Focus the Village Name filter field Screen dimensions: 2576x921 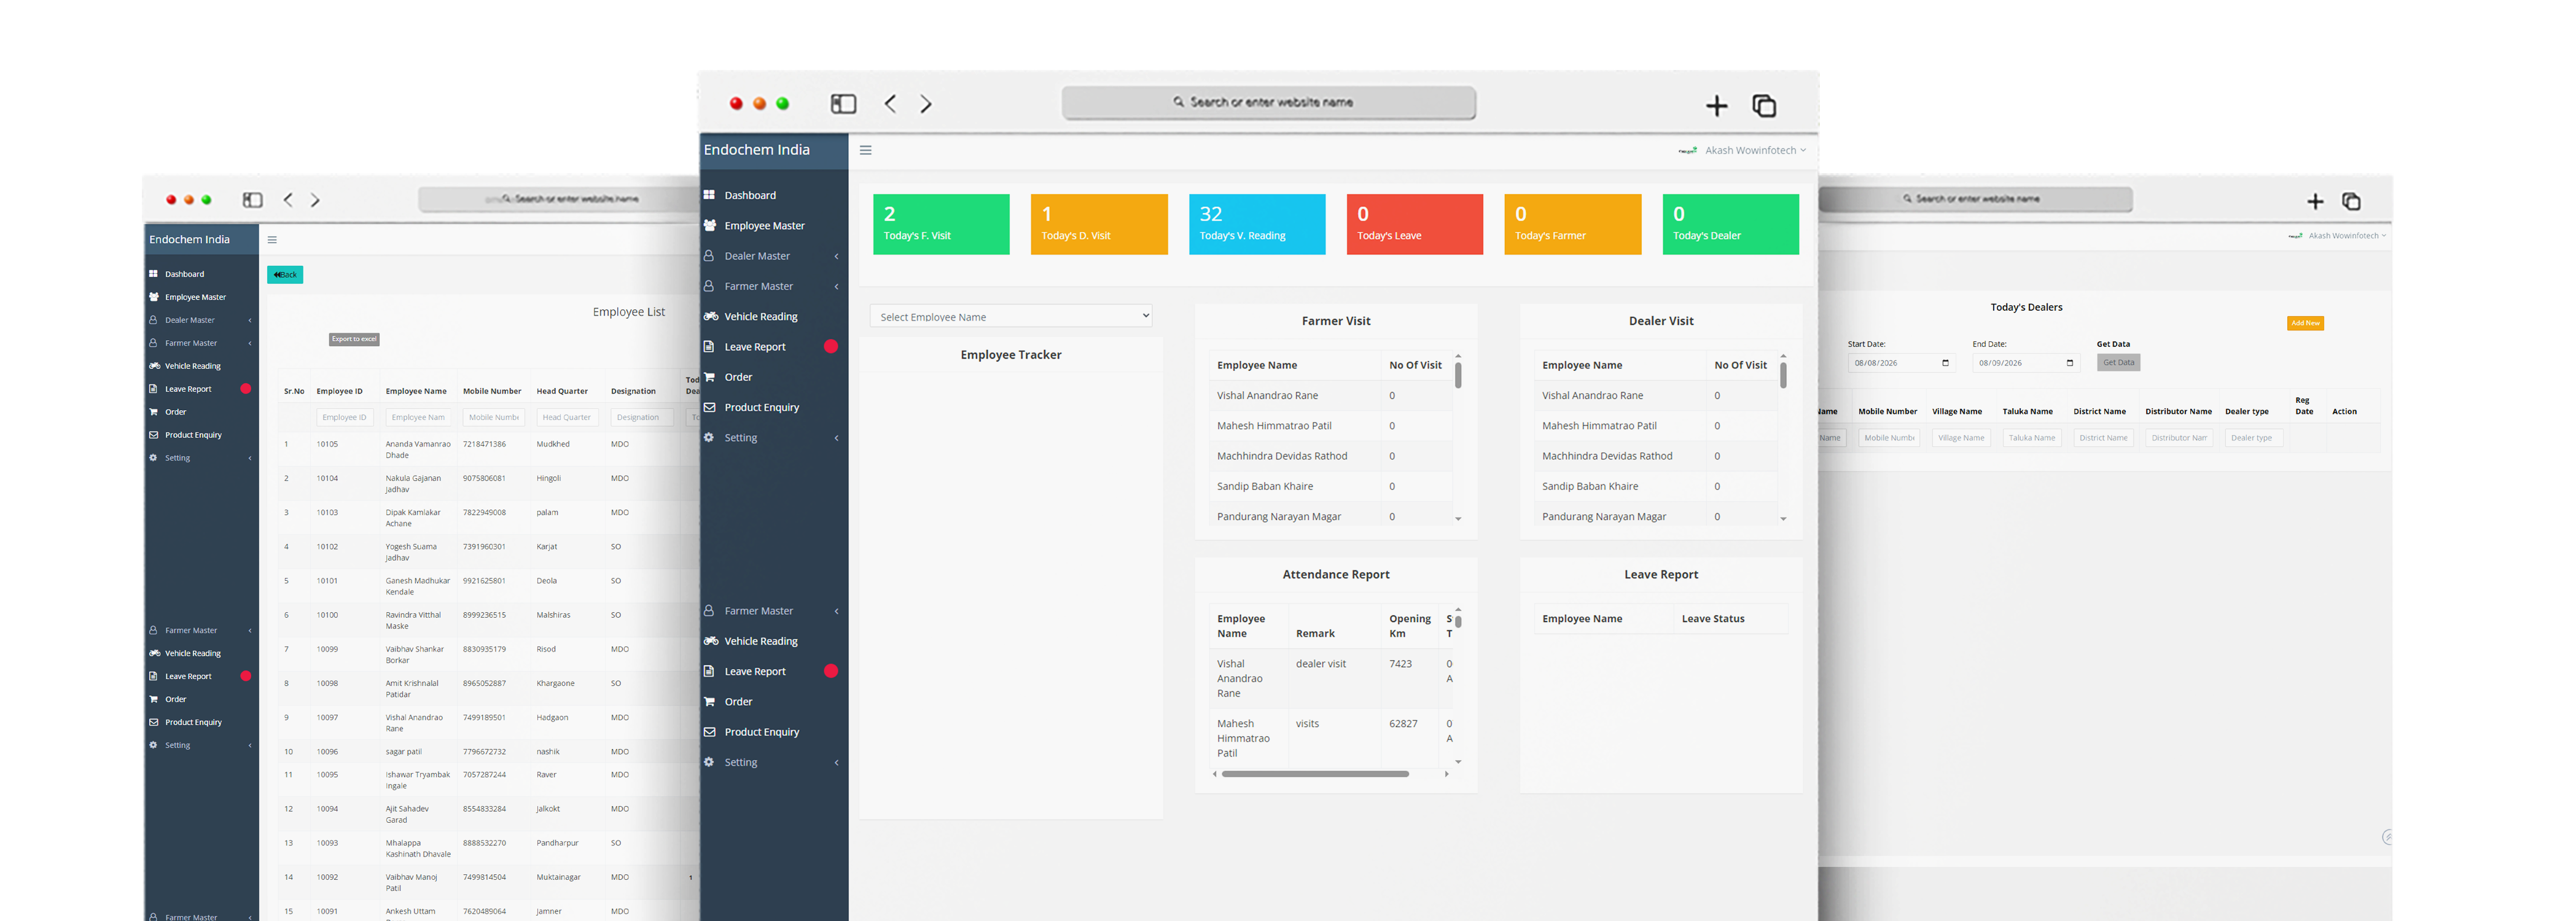1961,438
